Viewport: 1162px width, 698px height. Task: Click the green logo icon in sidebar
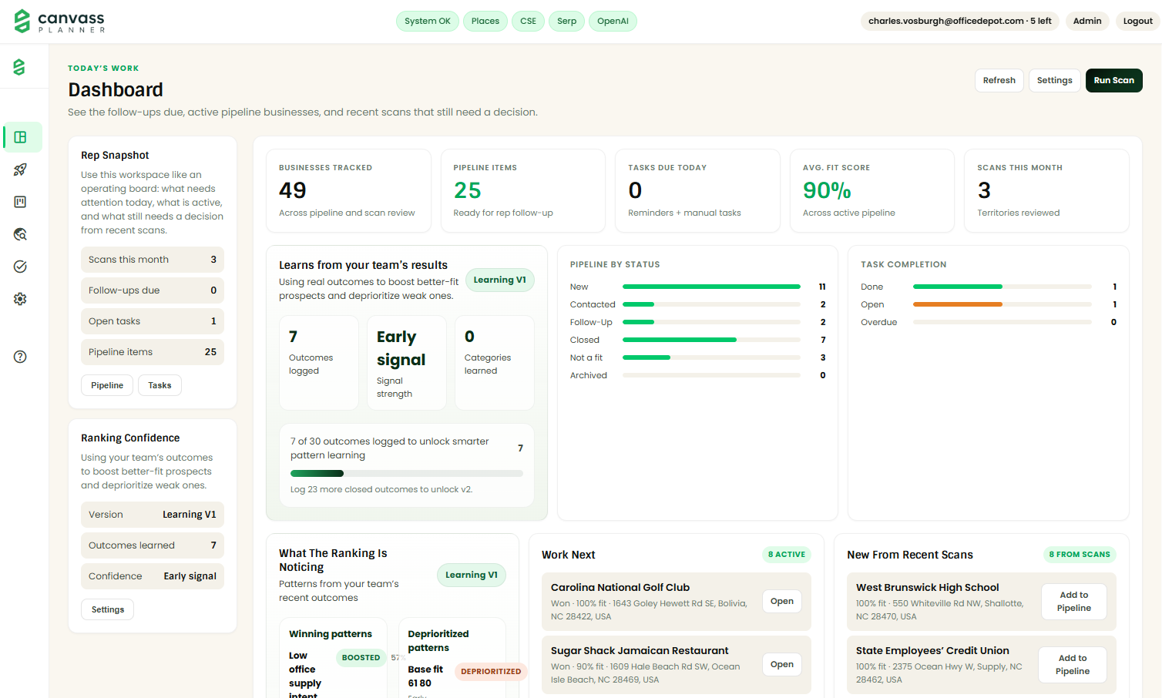click(20, 67)
